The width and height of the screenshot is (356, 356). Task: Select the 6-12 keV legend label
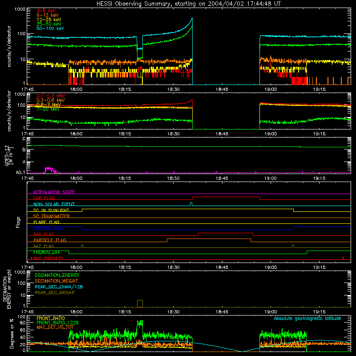(48, 15)
